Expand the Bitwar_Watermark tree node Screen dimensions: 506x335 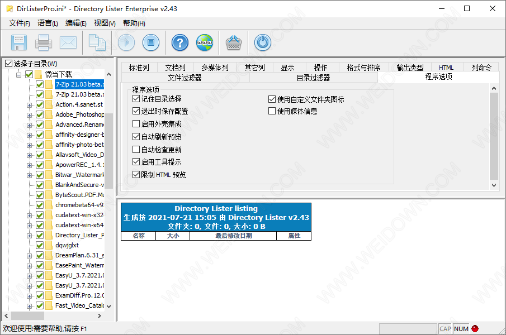(30, 175)
